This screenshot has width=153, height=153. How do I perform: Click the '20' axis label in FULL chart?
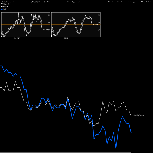[x=99, y=30]
